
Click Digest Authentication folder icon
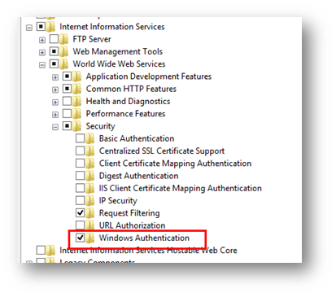[x=89, y=176]
